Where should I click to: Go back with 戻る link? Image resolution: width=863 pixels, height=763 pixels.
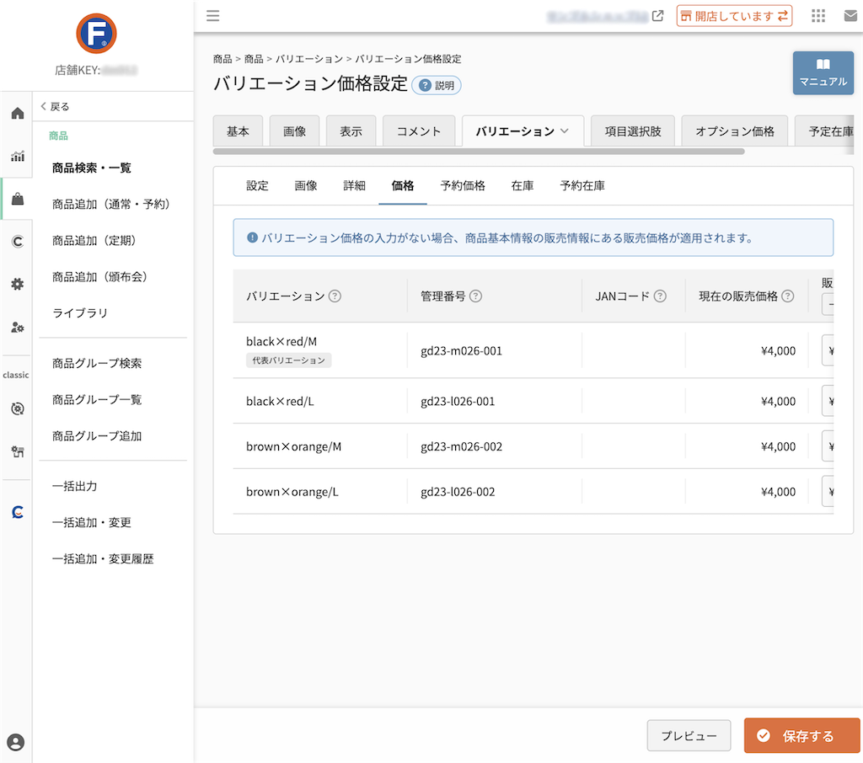[55, 107]
